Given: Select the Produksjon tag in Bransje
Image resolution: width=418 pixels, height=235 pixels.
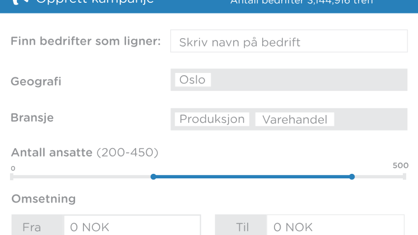Looking at the screenshot, I should [x=212, y=119].
